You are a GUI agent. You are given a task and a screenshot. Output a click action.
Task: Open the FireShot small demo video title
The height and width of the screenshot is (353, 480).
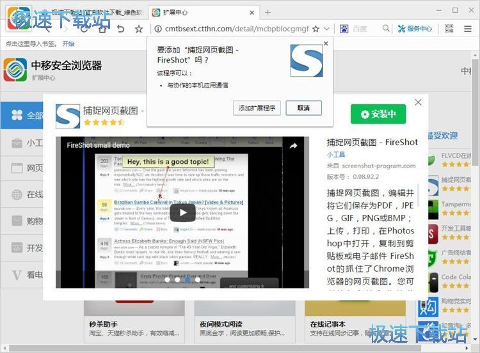(99, 145)
